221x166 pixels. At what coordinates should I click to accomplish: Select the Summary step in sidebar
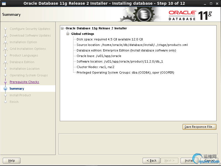point(17,89)
